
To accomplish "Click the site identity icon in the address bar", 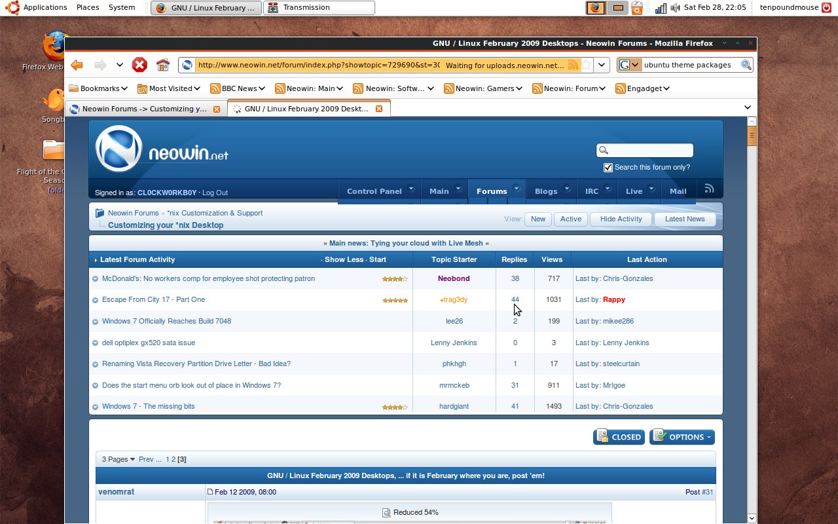I will [x=187, y=65].
